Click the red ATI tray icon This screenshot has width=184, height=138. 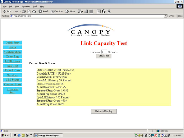click(156, 136)
